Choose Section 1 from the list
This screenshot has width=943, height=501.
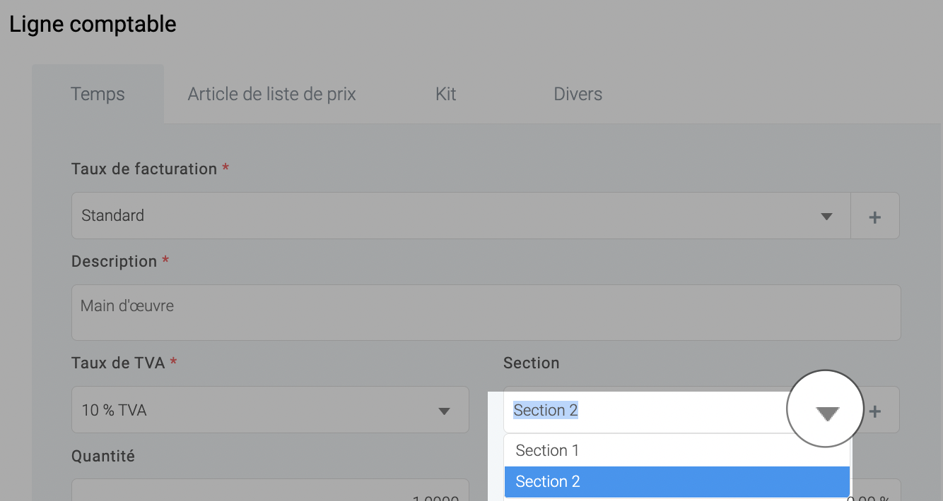tap(677, 450)
